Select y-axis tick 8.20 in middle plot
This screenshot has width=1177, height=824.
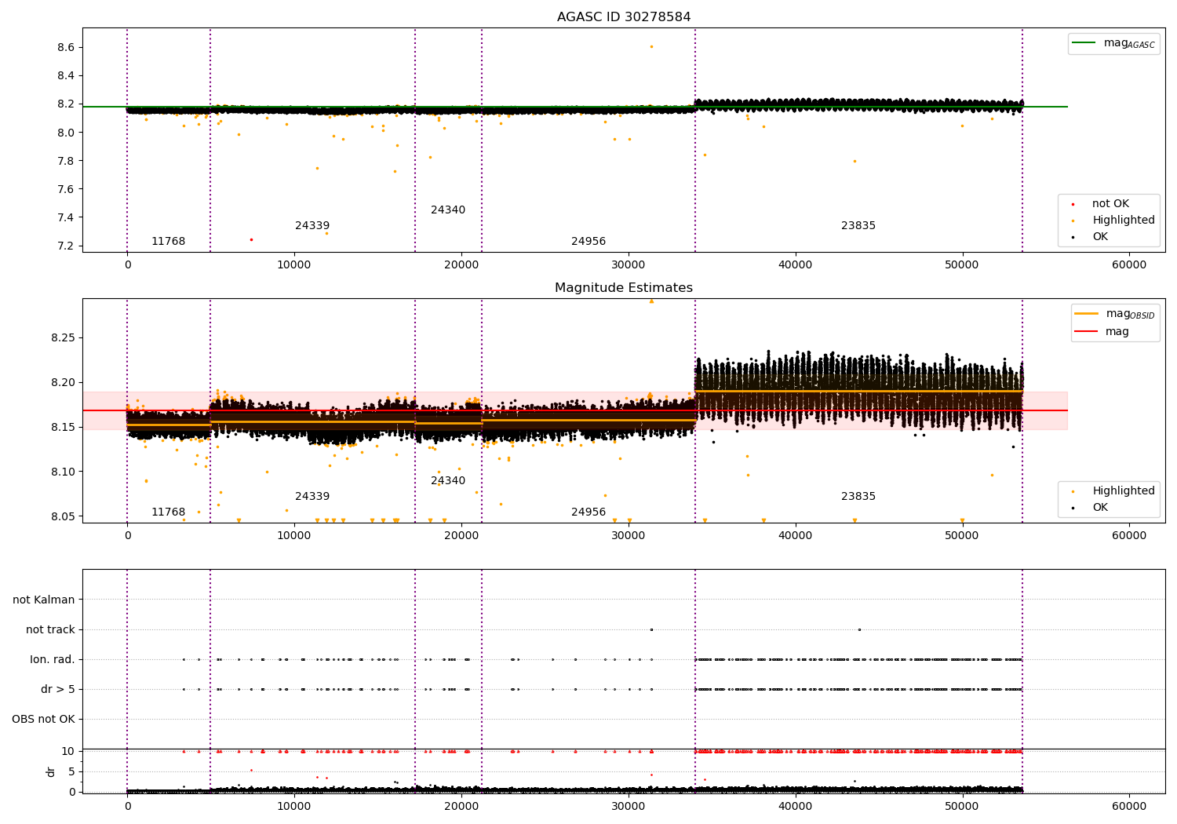click(x=63, y=383)
